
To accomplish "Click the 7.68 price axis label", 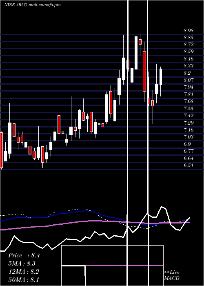I will pyautogui.click(x=188, y=101).
